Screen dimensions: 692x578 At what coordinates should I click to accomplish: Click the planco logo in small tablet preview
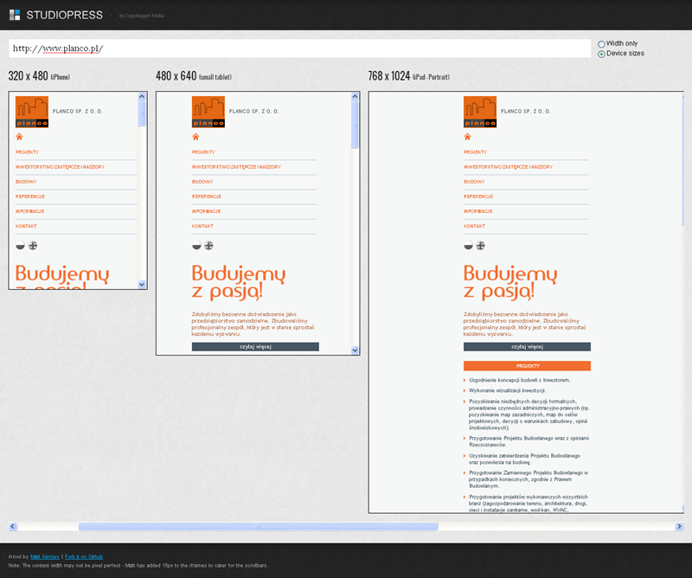point(208,112)
